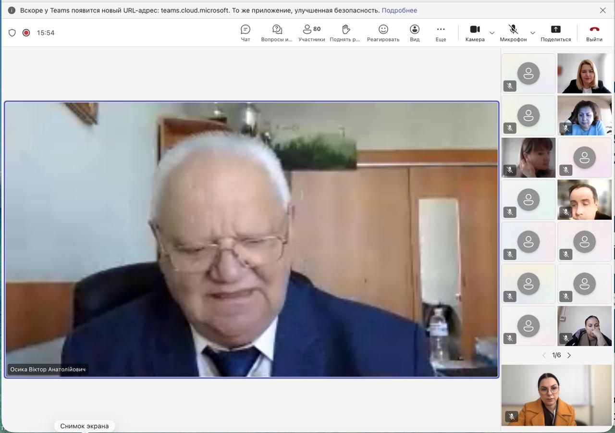Show the participants list (Участники)
This screenshot has height=433, width=615.
pyautogui.click(x=311, y=33)
